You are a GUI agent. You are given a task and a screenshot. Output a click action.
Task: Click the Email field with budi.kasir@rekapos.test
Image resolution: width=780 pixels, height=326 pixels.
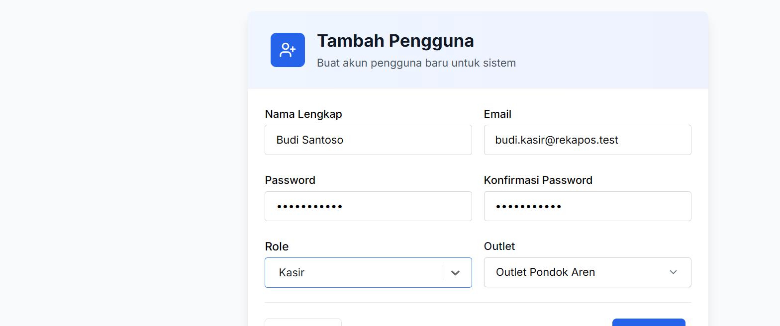587,140
